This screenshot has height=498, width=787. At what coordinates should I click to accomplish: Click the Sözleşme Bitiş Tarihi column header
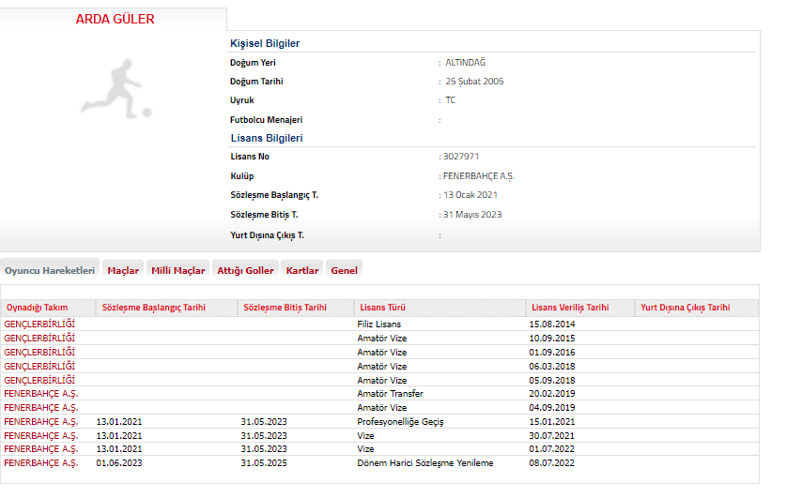tap(285, 308)
